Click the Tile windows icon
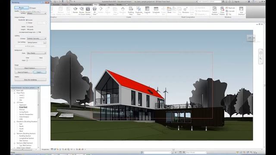The height and width of the screenshot is (155, 276). pyautogui.click(x=228, y=14)
